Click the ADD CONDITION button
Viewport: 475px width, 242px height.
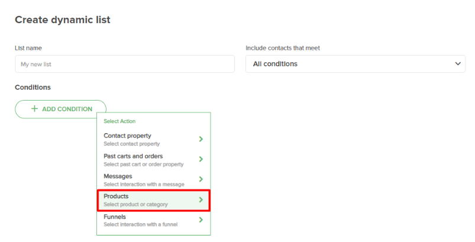(x=60, y=109)
